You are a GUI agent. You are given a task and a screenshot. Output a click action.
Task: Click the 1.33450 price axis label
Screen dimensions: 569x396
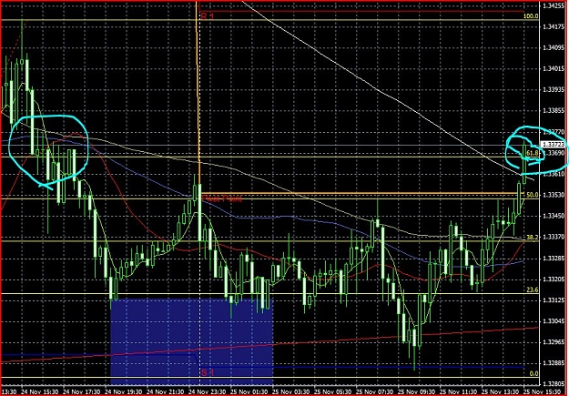click(553, 216)
